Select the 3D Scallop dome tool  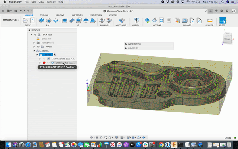click(x=86, y=21)
